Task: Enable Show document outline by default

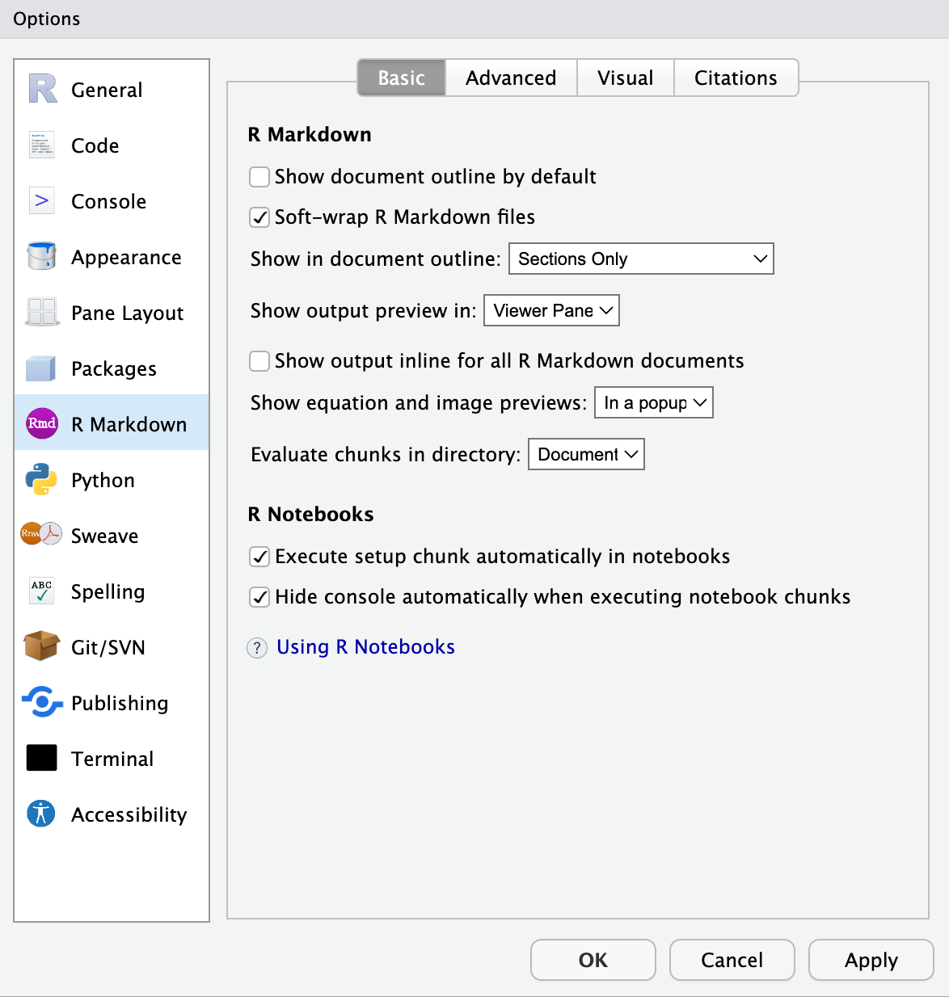Action: (259, 177)
